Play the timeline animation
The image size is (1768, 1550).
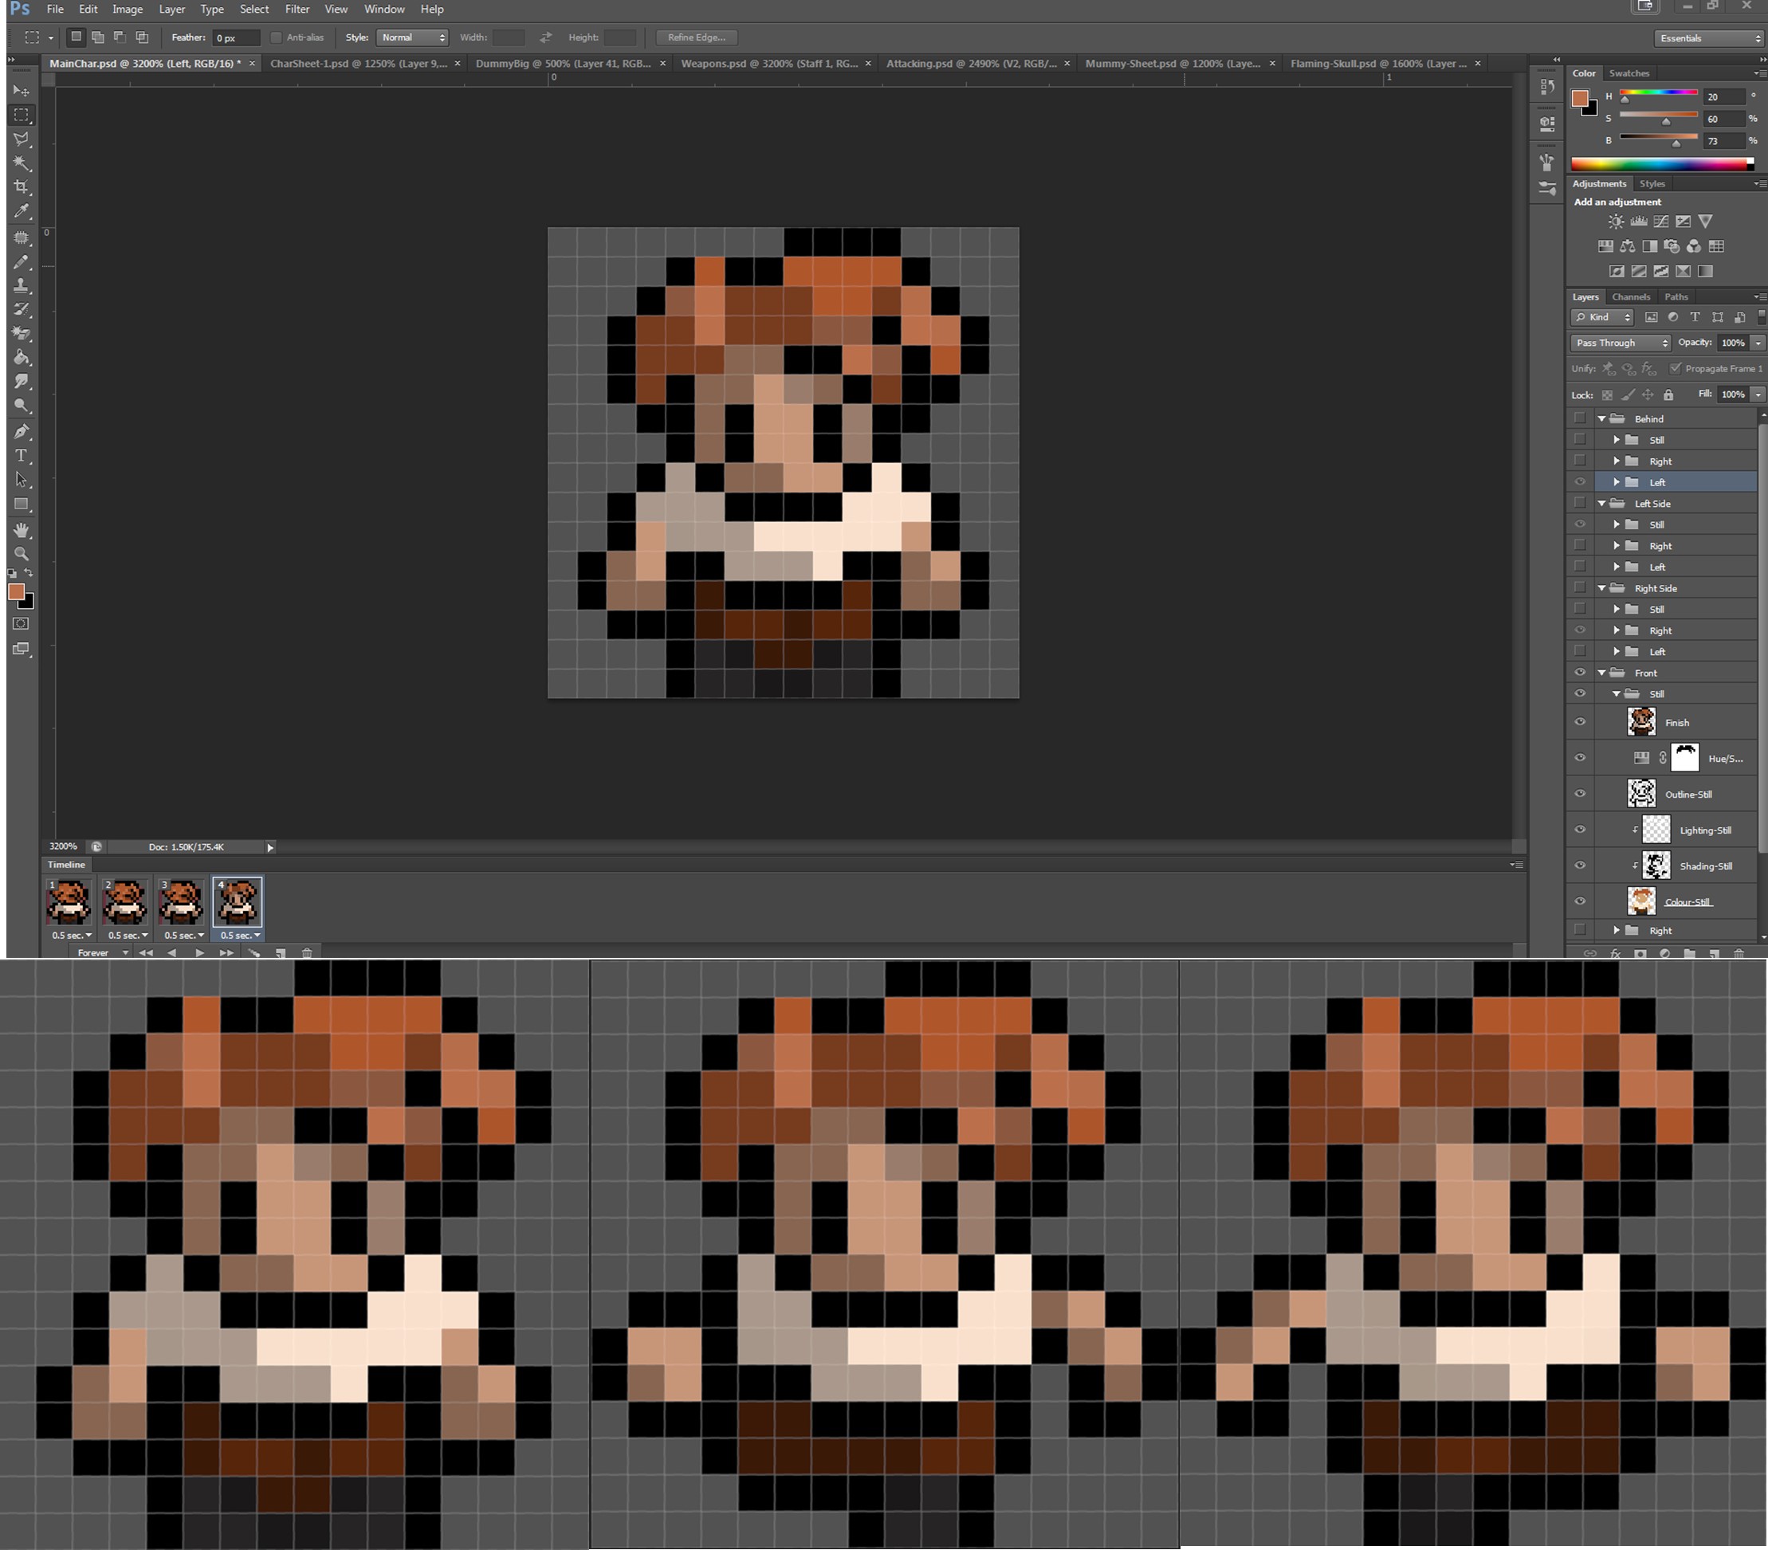(200, 952)
